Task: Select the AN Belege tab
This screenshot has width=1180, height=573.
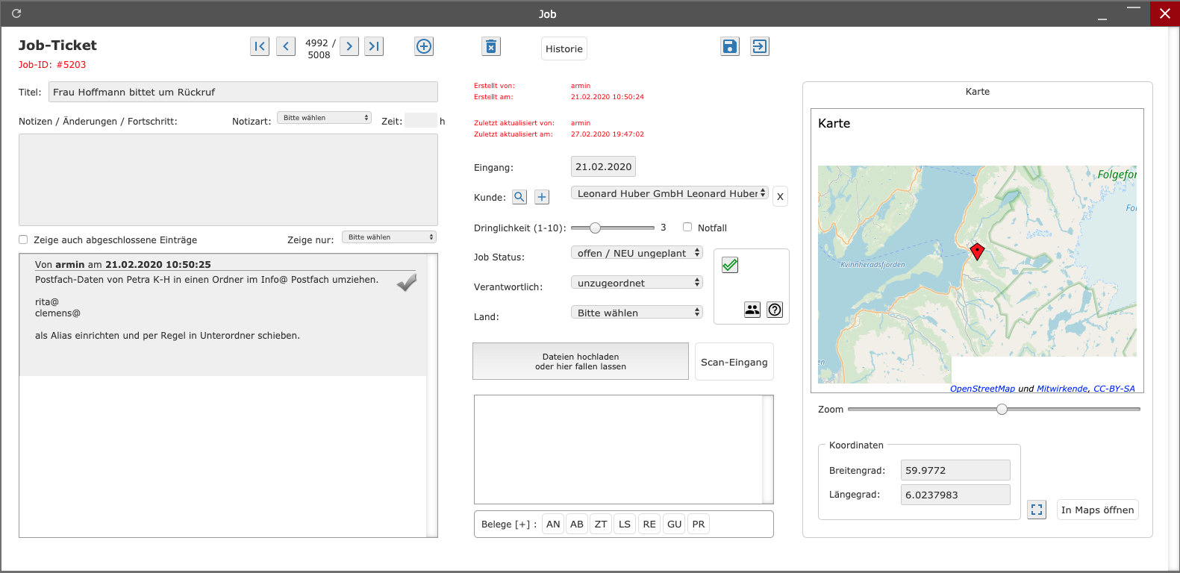Action: tap(553, 524)
